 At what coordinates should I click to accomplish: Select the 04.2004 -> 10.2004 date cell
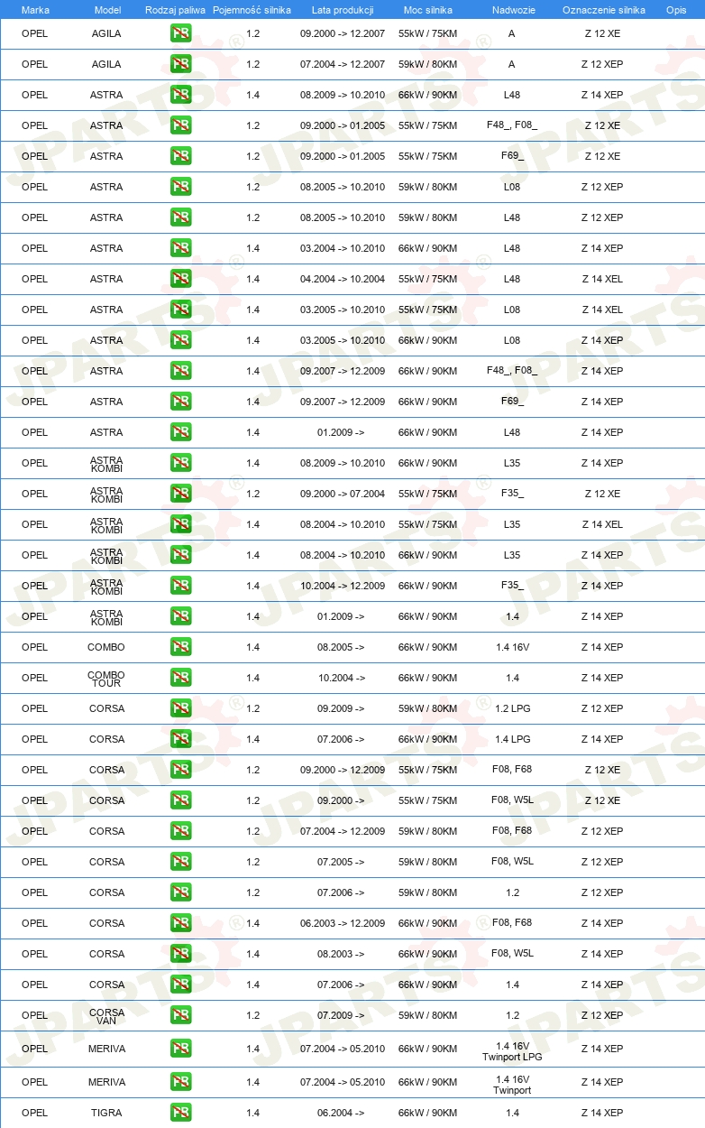pos(343,279)
